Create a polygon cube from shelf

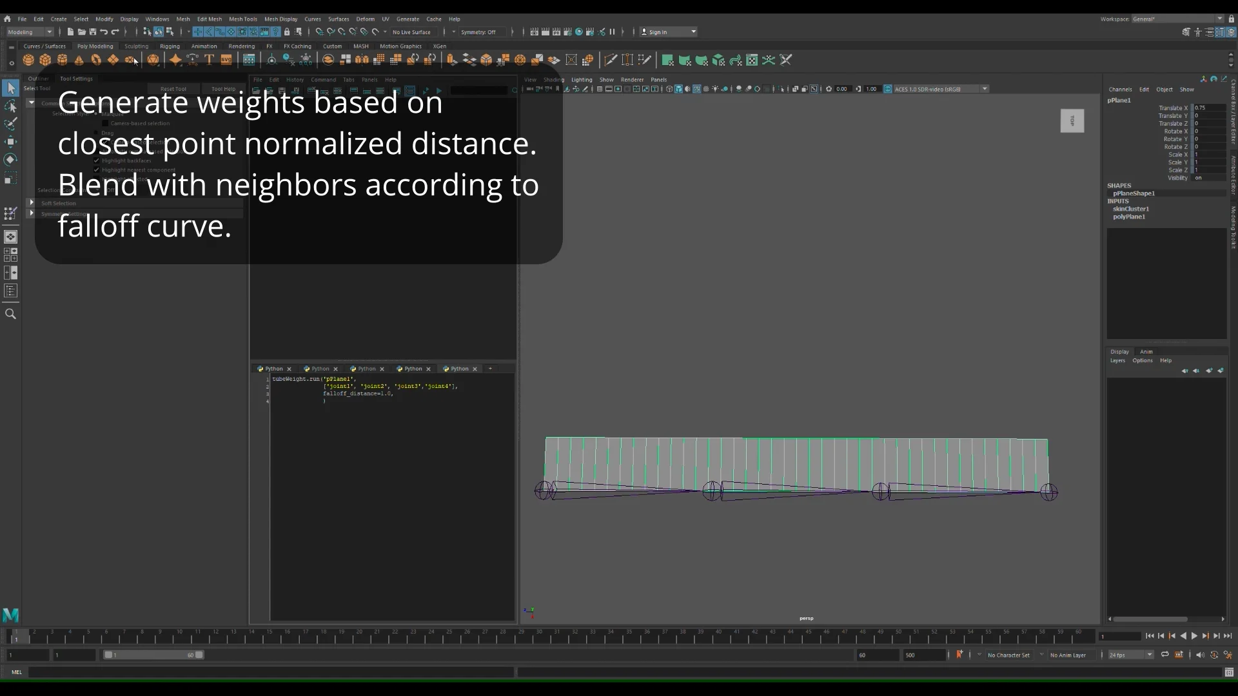45,60
